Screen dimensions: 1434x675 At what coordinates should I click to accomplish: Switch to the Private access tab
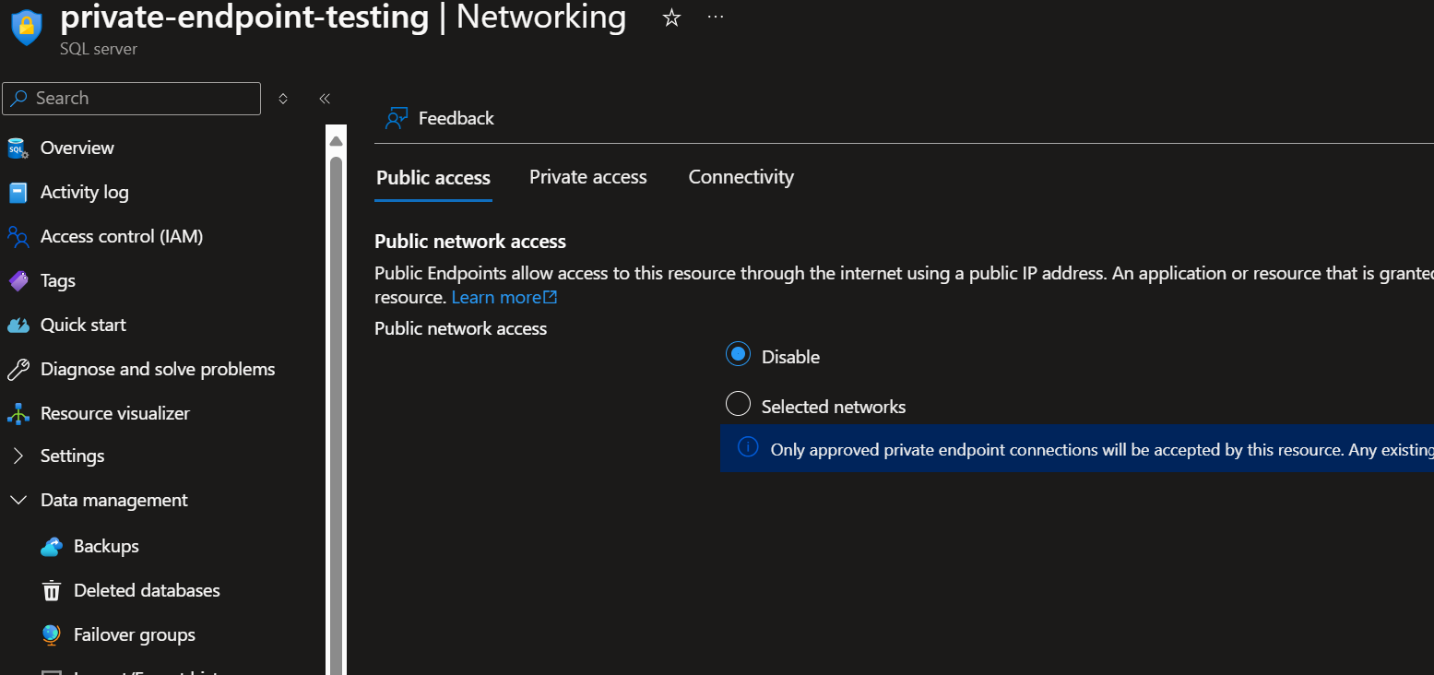pos(588,177)
